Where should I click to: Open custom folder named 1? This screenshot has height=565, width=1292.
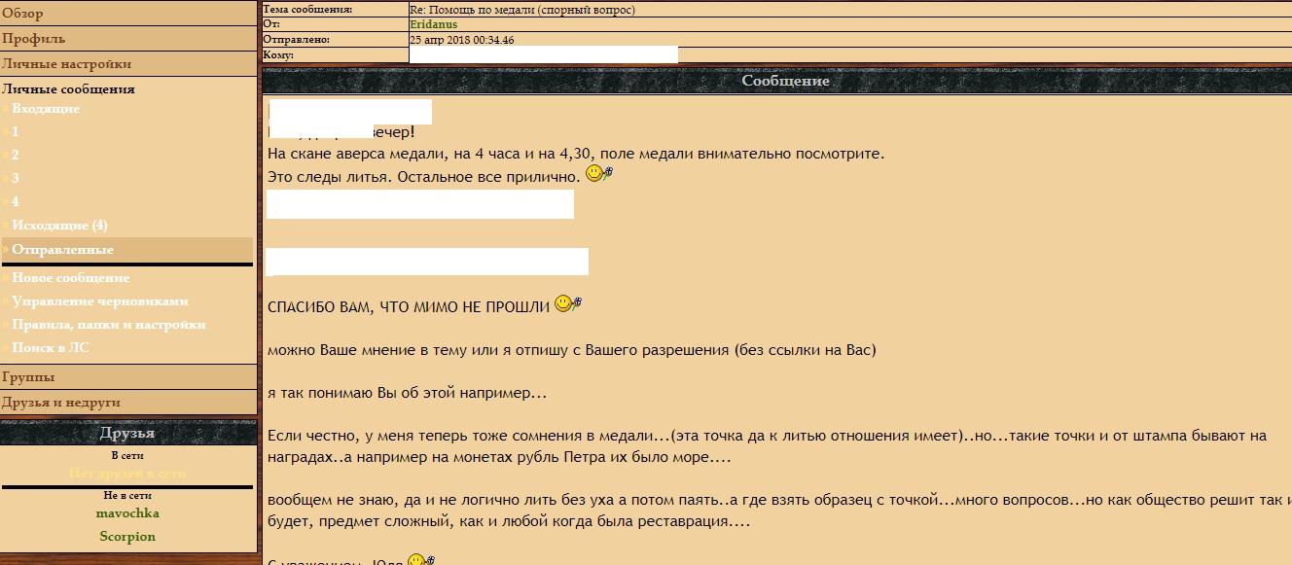click(16, 131)
